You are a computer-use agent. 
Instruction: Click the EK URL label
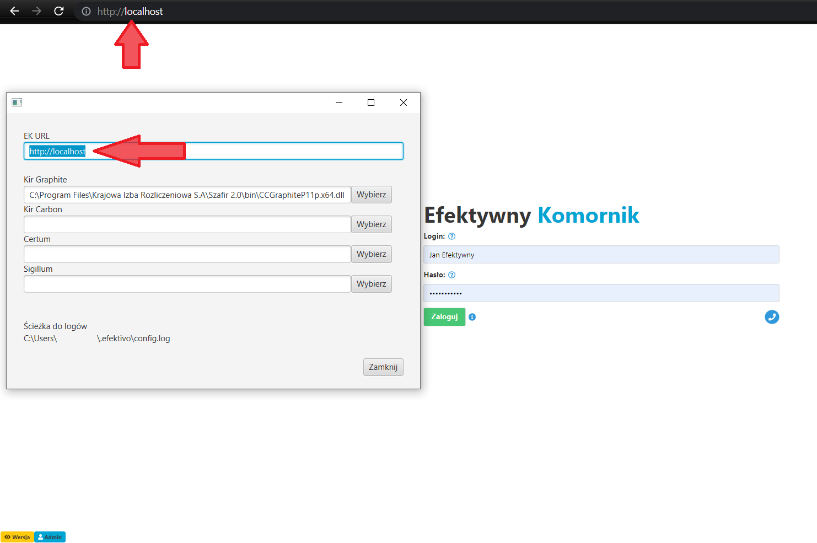[36, 136]
